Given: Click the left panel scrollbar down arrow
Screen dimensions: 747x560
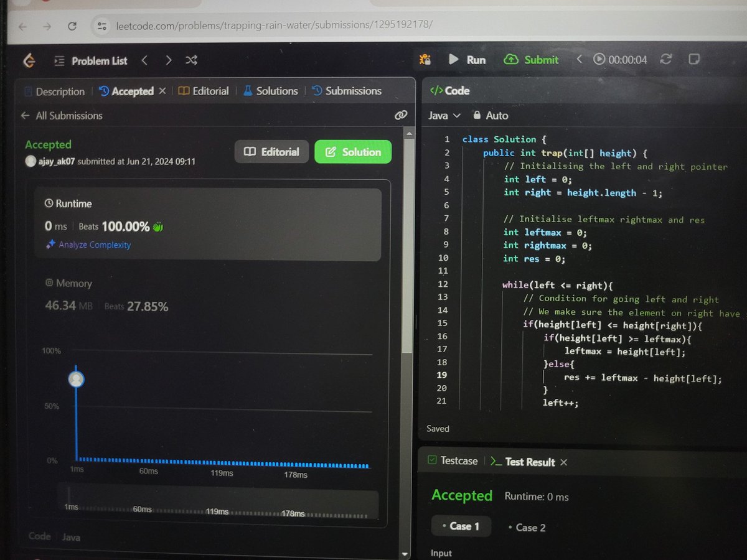Looking at the screenshot, I should 405,553.
